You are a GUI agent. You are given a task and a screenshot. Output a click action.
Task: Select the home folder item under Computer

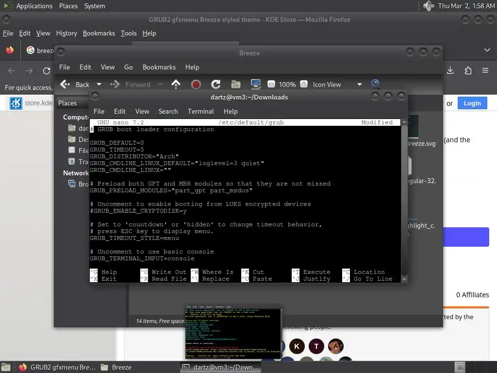[x=78, y=128]
